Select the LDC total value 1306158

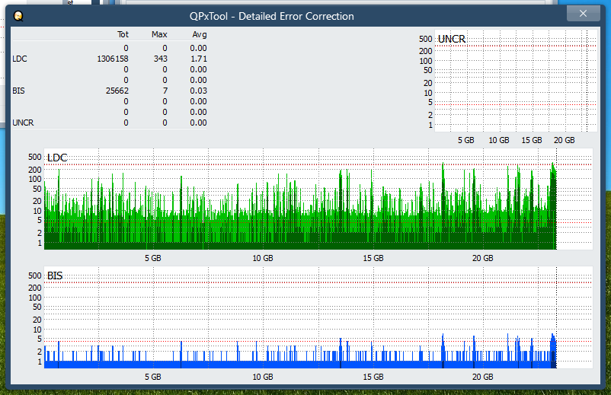click(x=113, y=59)
